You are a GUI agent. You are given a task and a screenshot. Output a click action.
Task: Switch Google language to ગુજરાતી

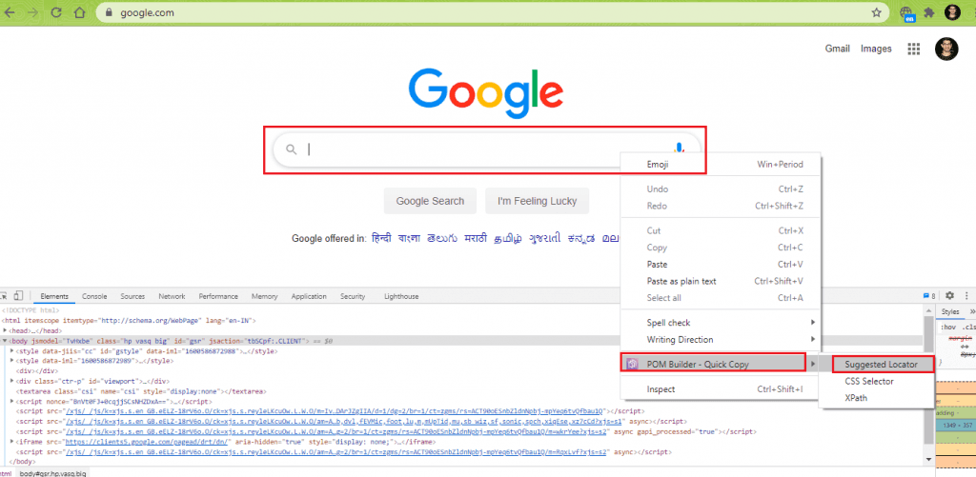click(x=544, y=238)
